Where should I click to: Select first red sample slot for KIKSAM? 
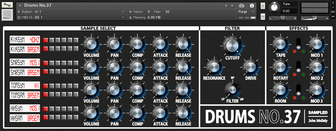[46, 48]
